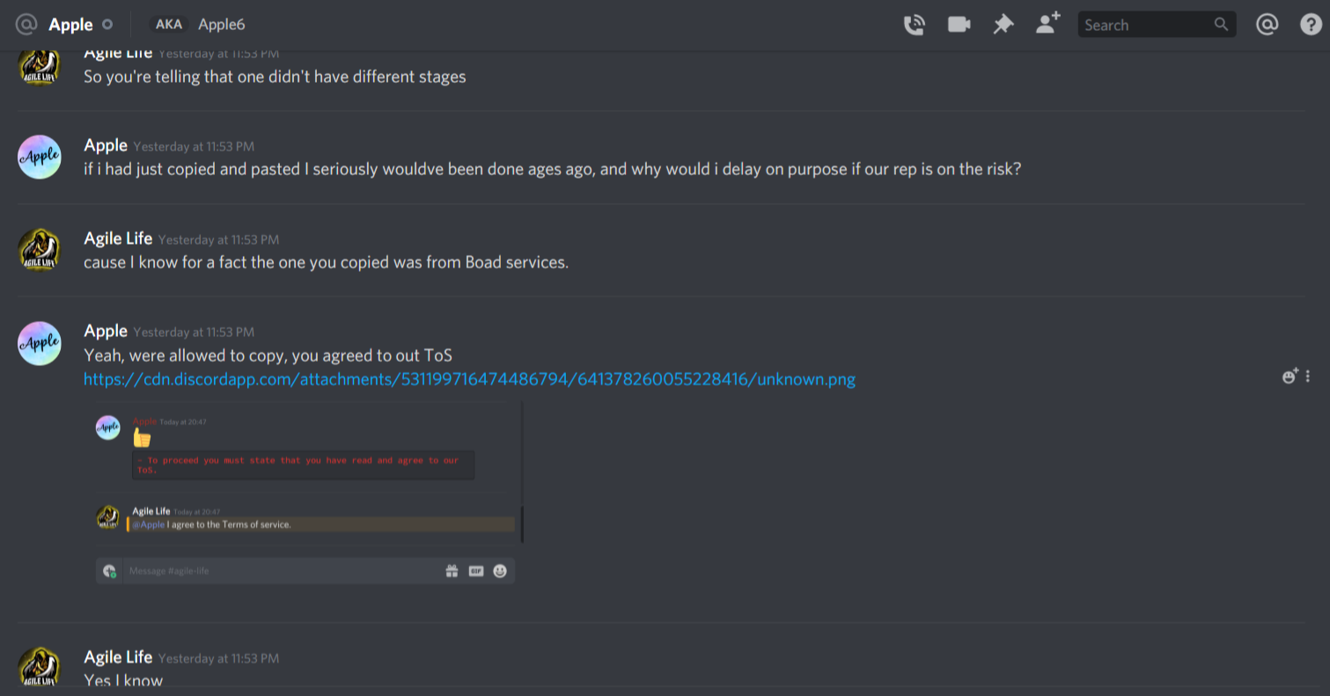Add reaction to Apple's ToS message

pyautogui.click(x=1290, y=376)
